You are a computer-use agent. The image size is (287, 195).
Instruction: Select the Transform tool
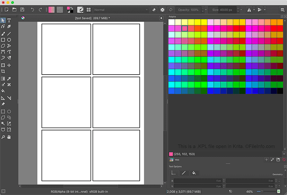click(x=3, y=65)
